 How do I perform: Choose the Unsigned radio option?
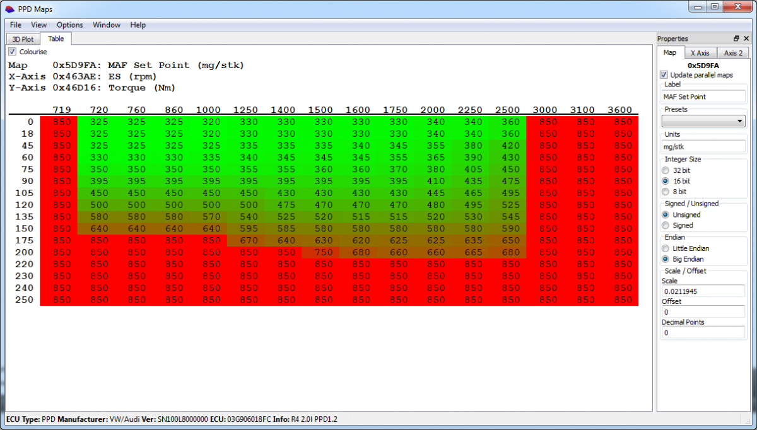pos(666,214)
